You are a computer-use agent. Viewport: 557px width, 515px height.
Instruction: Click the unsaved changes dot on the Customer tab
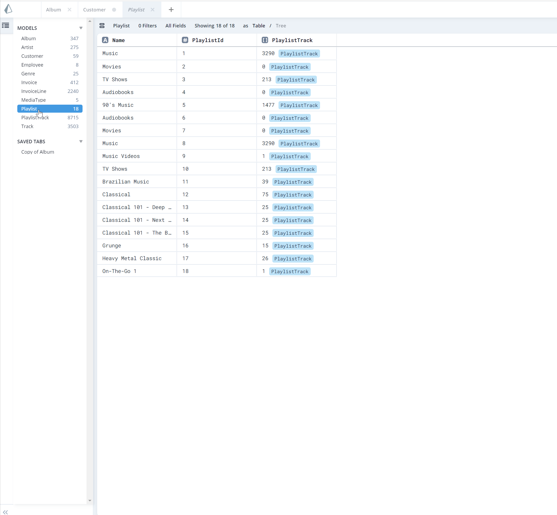114,10
